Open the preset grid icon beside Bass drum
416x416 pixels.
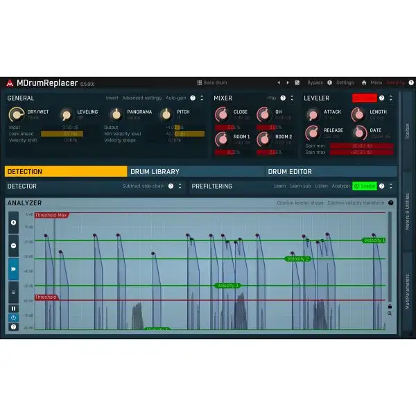pos(200,83)
